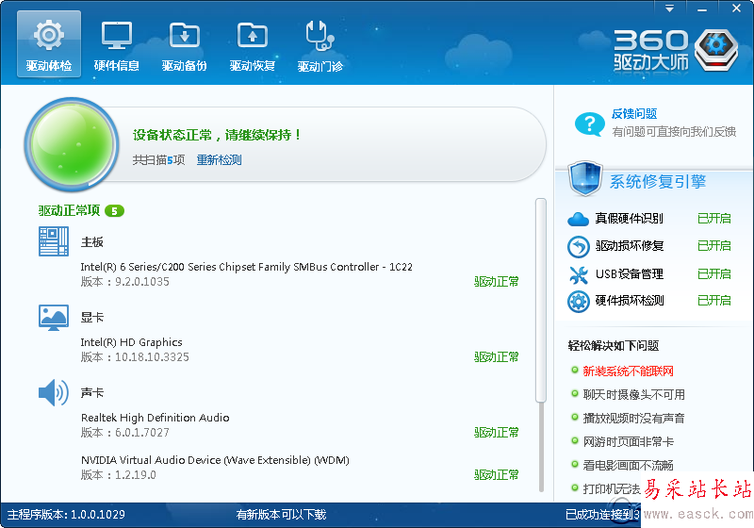The width and height of the screenshot is (754, 528).
Task: Open the 驱动体检 tab
Action: tap(49, 44)
